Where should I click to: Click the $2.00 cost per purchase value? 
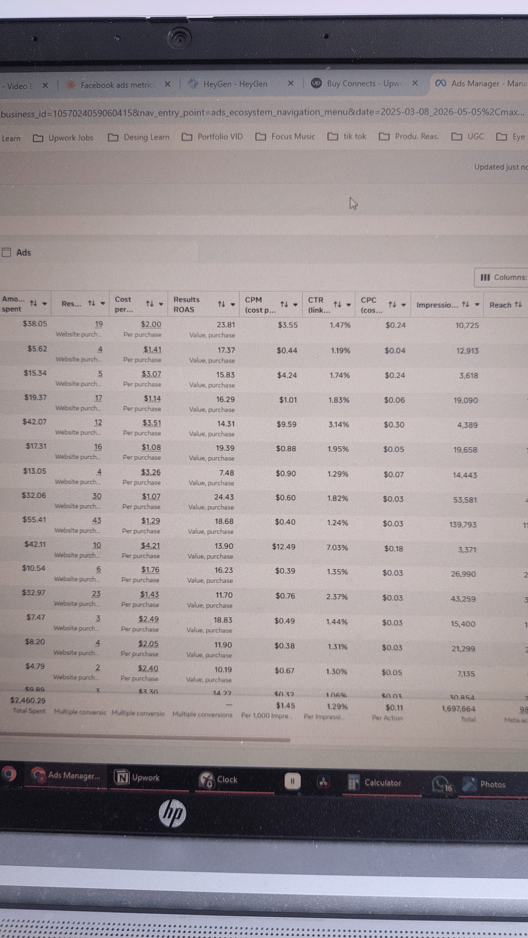151,324
